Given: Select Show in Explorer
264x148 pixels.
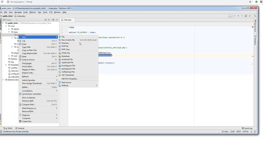Looking at the screenshot, I should tap(38, 98).
